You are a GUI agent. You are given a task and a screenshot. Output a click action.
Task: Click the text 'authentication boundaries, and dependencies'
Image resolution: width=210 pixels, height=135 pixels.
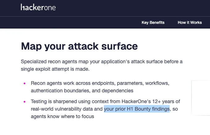pyautogui.click(x=82, y=91)
